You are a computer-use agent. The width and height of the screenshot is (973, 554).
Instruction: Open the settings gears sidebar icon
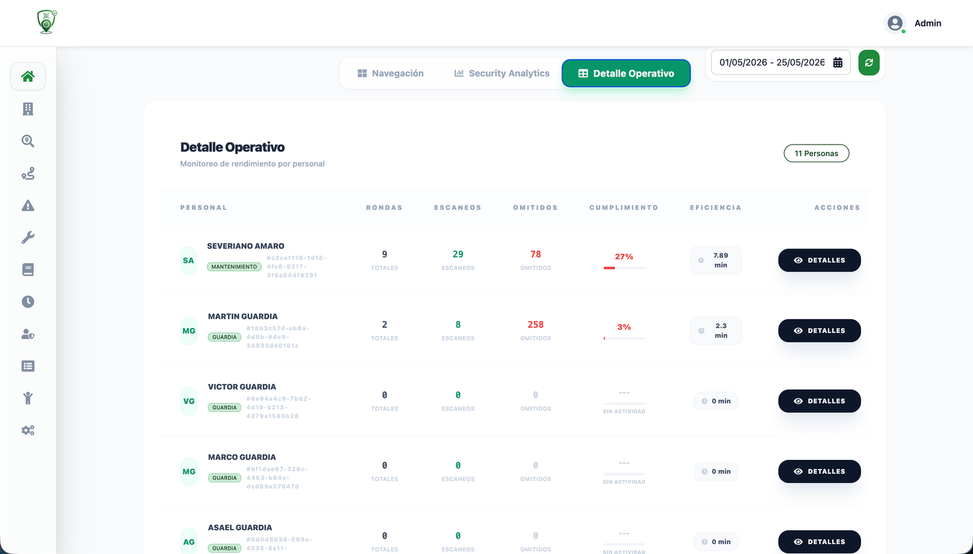pyautogui.click(x=28, y=430)
